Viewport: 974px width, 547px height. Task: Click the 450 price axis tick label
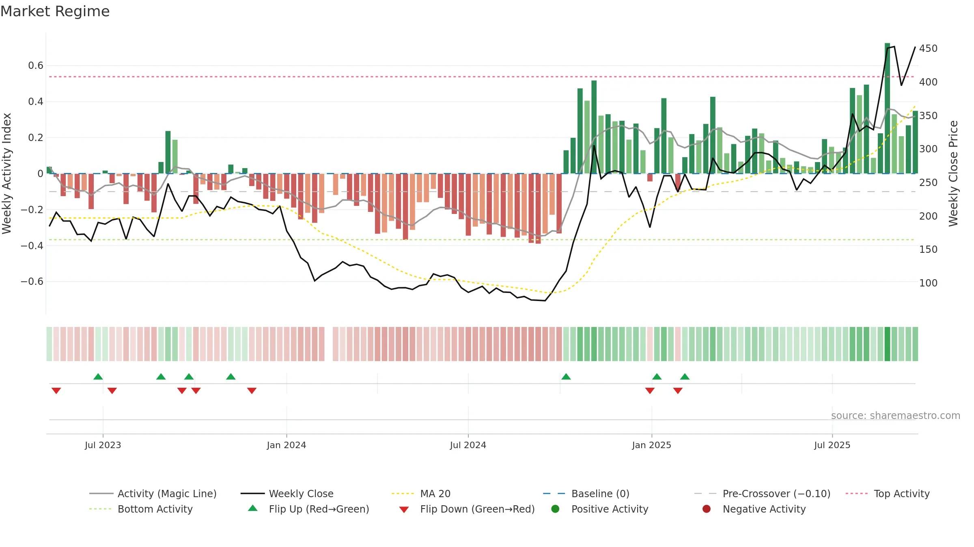click(x=929, y=49)
